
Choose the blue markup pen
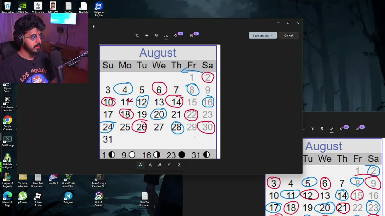click(140, 165)
